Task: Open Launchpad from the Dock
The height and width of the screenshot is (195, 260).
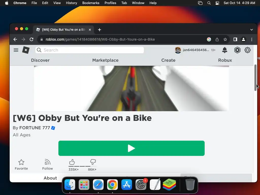Action: click(x=84, y=185)
